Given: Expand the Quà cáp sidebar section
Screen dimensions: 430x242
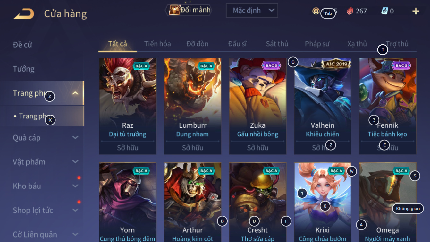Looking at the screenshot, I should (75, 138).
